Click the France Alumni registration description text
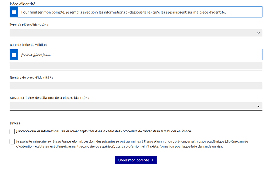 tap(132, 144)
